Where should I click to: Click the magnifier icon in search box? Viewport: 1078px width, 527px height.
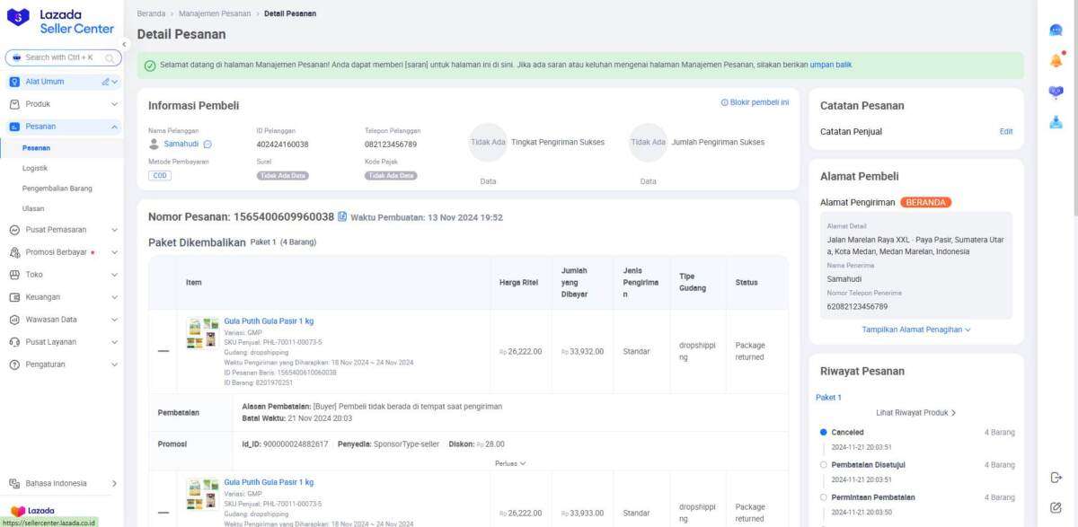[x=110, y=57]
